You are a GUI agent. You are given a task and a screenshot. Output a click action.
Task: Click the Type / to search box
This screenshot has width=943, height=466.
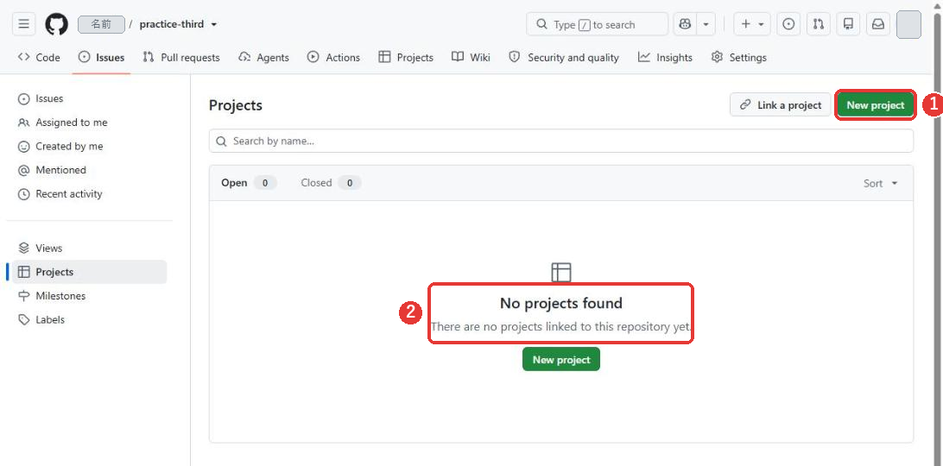598,24
